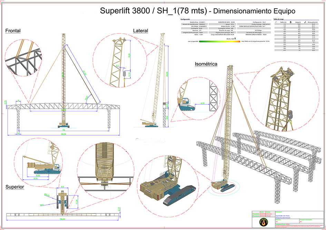The height and width of the screenshot is (230, 326).
Task: Click the Frontal view label
Action: click(x=13, y=31)
